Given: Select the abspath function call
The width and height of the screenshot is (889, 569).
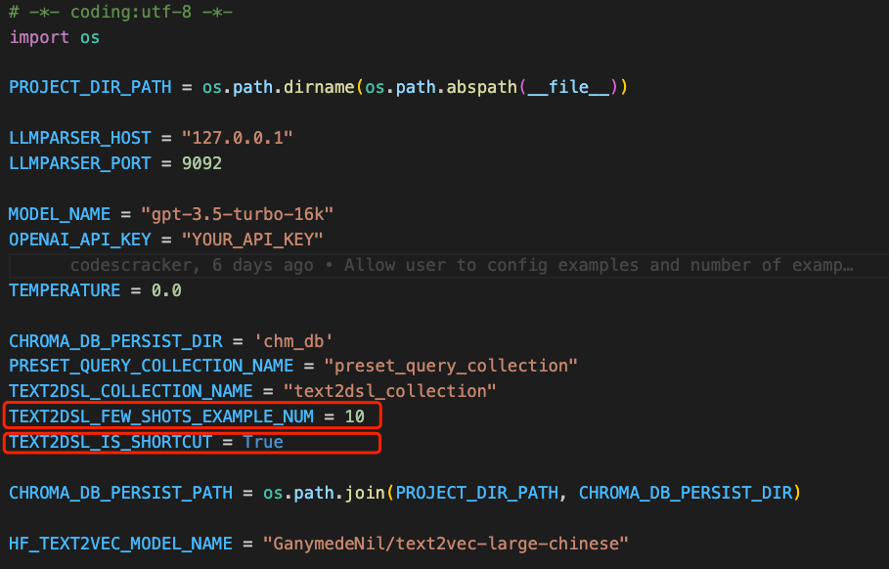Looking at the screenshot, I should tap(480, 87).
